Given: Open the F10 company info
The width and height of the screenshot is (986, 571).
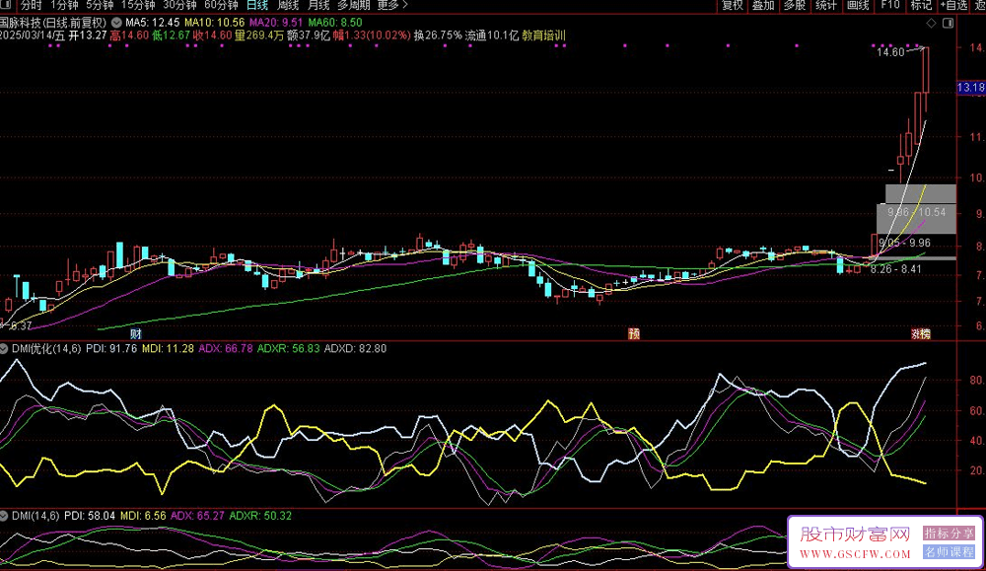Looking at the screenshot, I should pos(889,6).
